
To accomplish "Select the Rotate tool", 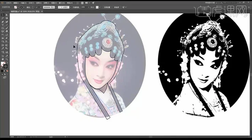I will 3,35.
